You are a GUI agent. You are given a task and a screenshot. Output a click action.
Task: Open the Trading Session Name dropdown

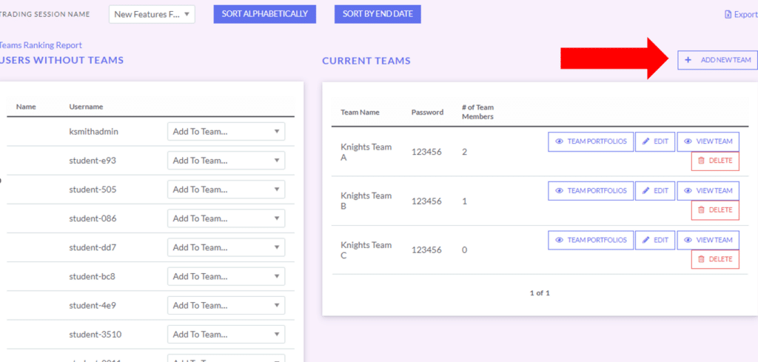click(152, 15)
